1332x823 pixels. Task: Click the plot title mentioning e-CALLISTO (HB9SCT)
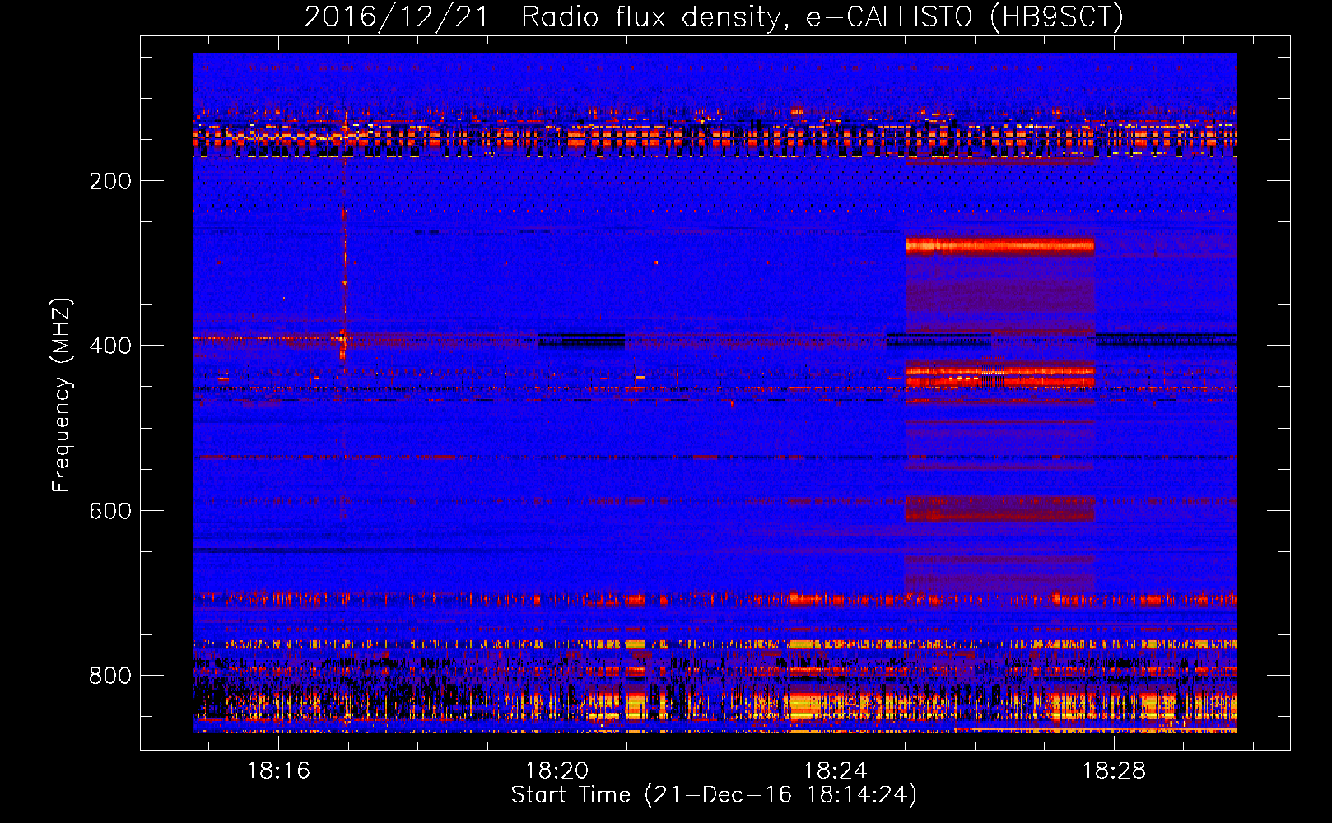tap(714, 16)
